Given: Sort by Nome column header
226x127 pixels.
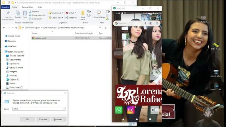Looking at the screenshot, I should 35,34.
